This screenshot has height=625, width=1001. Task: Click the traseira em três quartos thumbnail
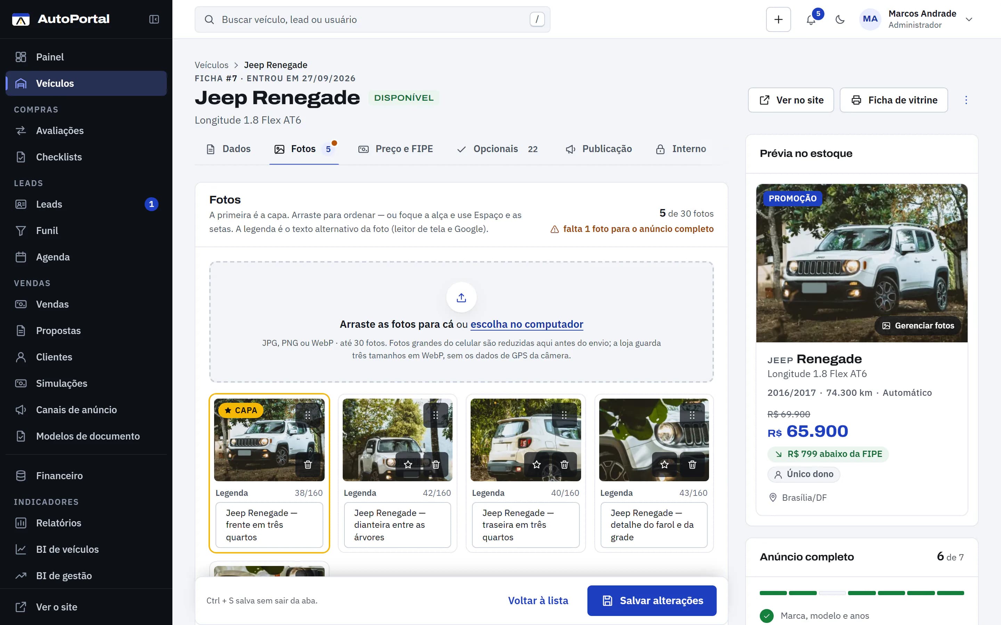coord(526,439)
